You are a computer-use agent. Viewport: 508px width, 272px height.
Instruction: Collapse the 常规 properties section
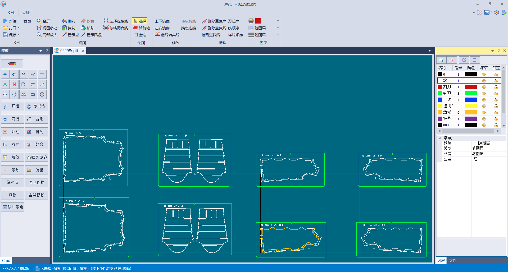pos(440,138)
